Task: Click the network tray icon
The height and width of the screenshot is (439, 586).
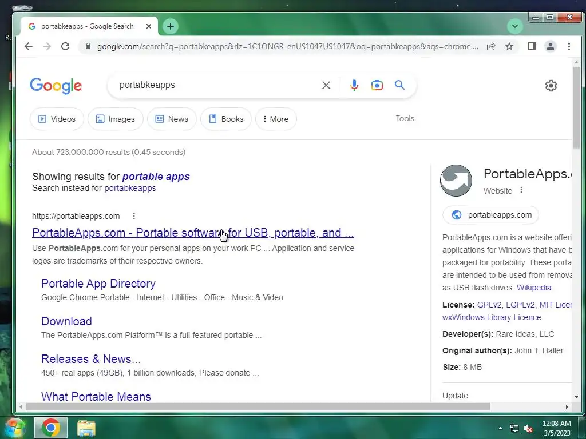Action: point(514,429)
